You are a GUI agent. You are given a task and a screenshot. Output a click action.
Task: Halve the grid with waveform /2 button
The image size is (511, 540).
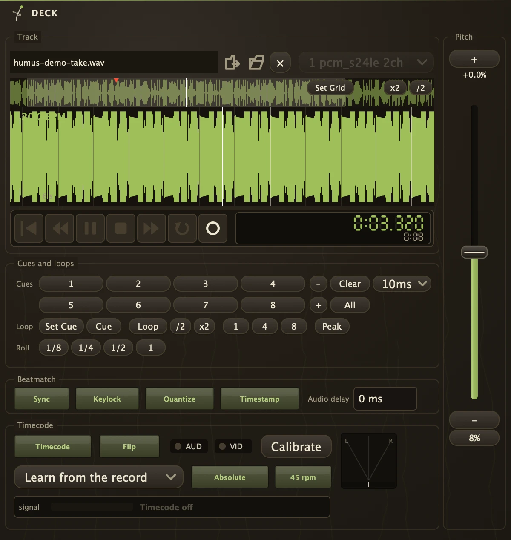pos(421,88)
